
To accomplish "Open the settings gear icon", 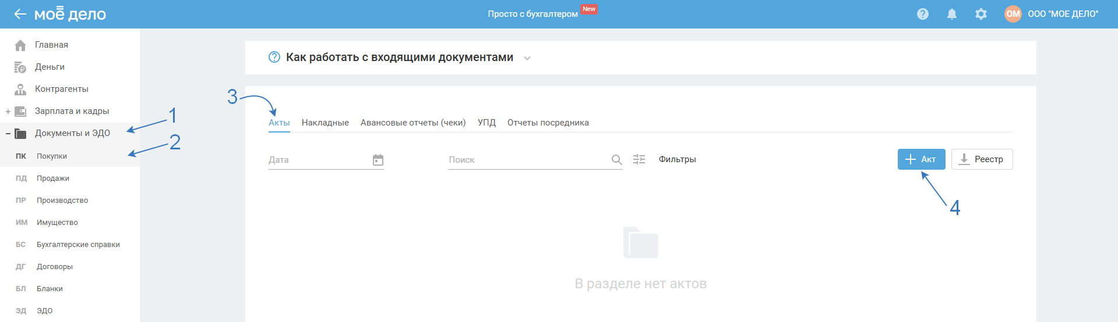I will [981, 14].
